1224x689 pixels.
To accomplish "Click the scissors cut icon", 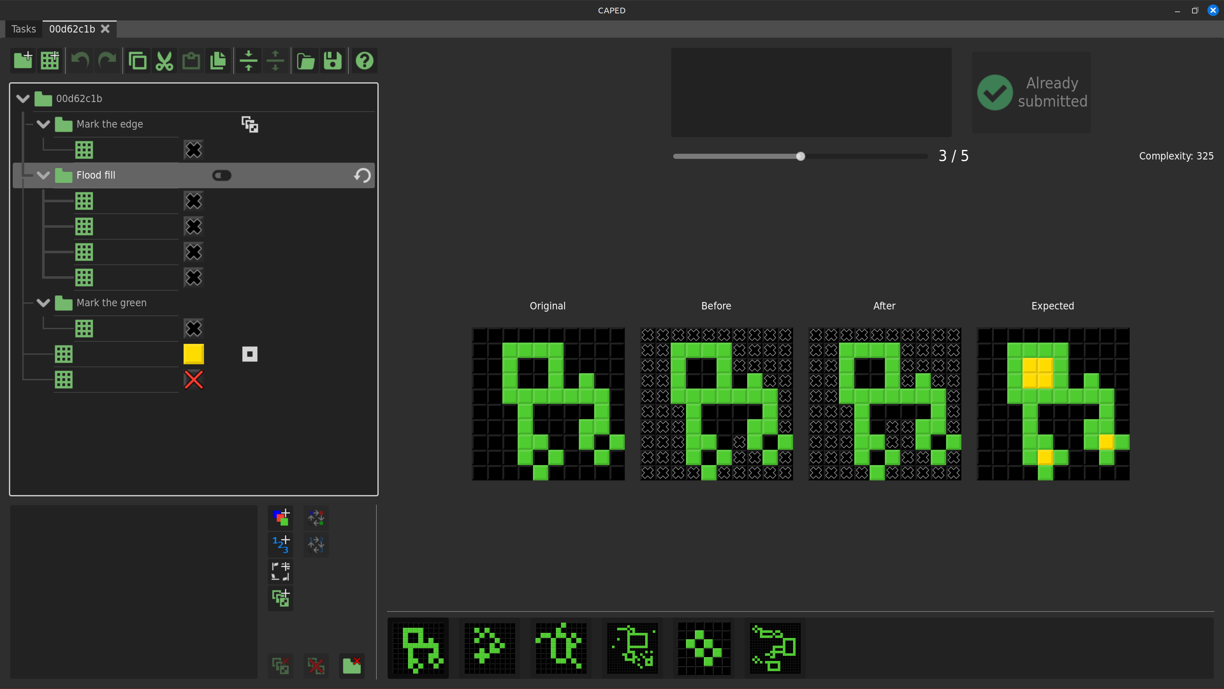I will [164, 61].
